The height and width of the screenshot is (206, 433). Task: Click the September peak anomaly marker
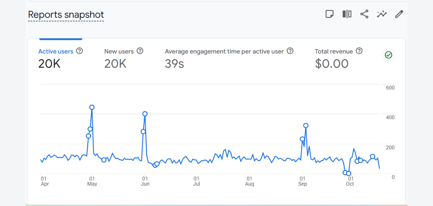click(x=306, y=126)
